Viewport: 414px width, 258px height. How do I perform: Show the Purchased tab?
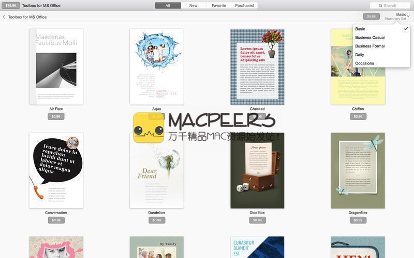pos(244,6)
